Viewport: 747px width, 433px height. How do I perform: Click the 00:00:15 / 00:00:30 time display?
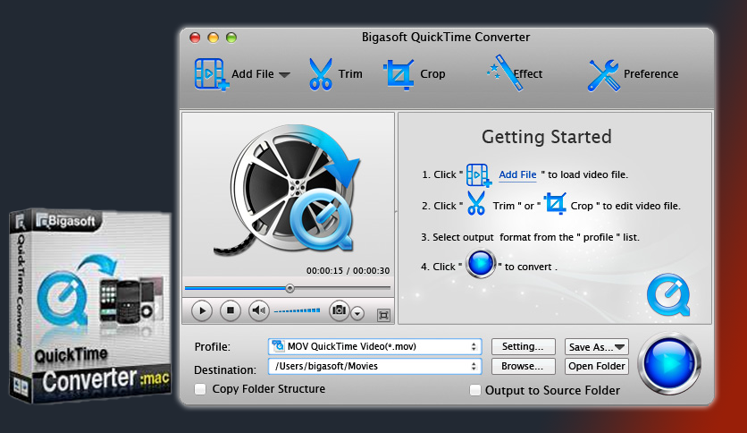click(348, 271)
